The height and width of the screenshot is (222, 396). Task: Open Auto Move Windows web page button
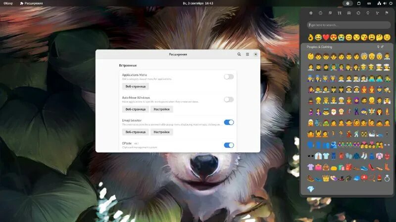point(135,109)
